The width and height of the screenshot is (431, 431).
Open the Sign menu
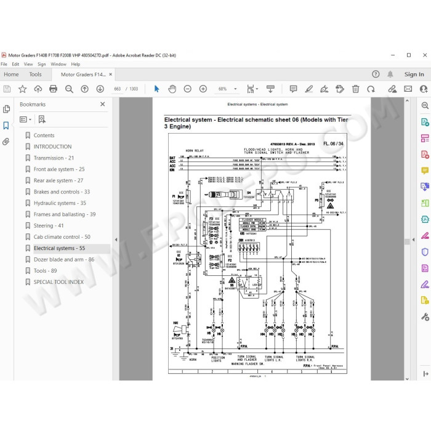[x=42, y=64]
